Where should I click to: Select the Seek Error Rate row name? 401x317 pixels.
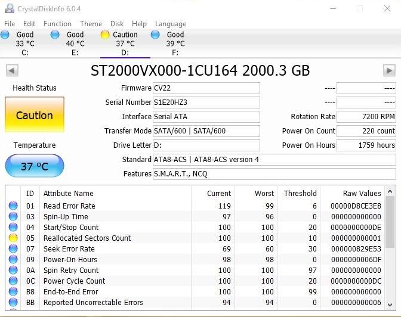pyautogui.click(x=69, y=249)
